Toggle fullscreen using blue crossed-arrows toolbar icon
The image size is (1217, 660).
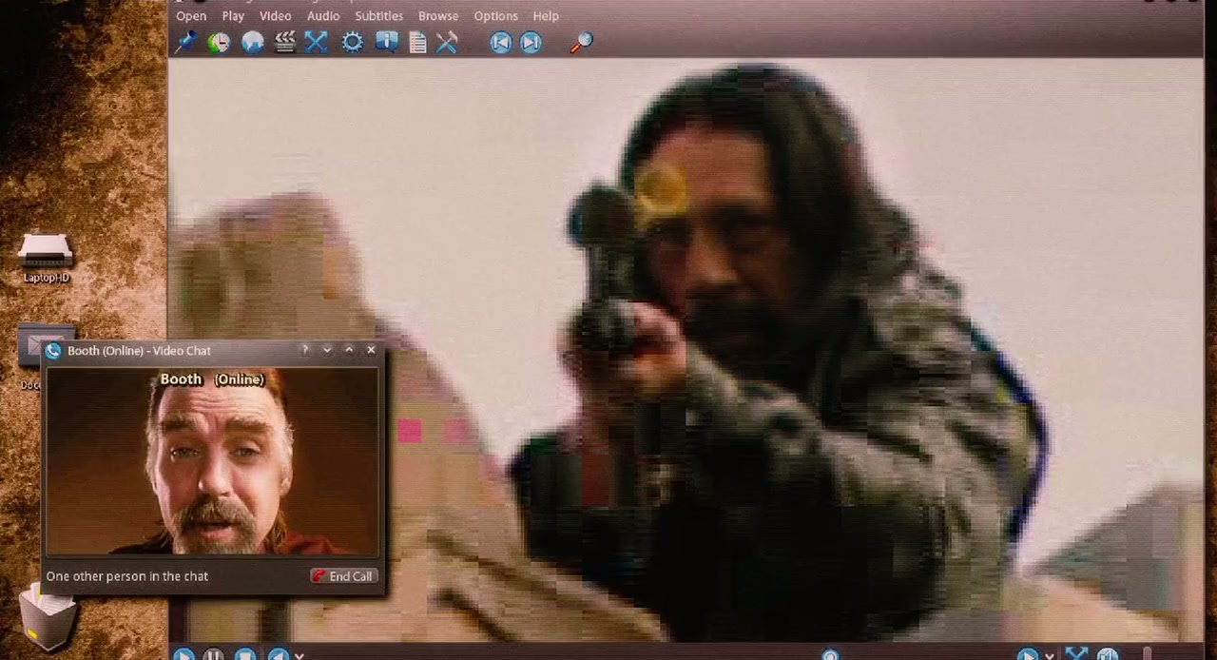[x=317, y=42]
